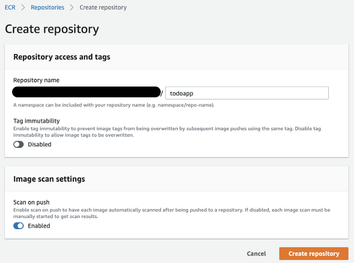Click the redacted registry URI prefix

(86, 92)
